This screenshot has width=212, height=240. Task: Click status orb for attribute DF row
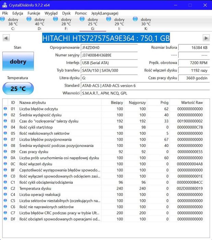pos(5,219)
